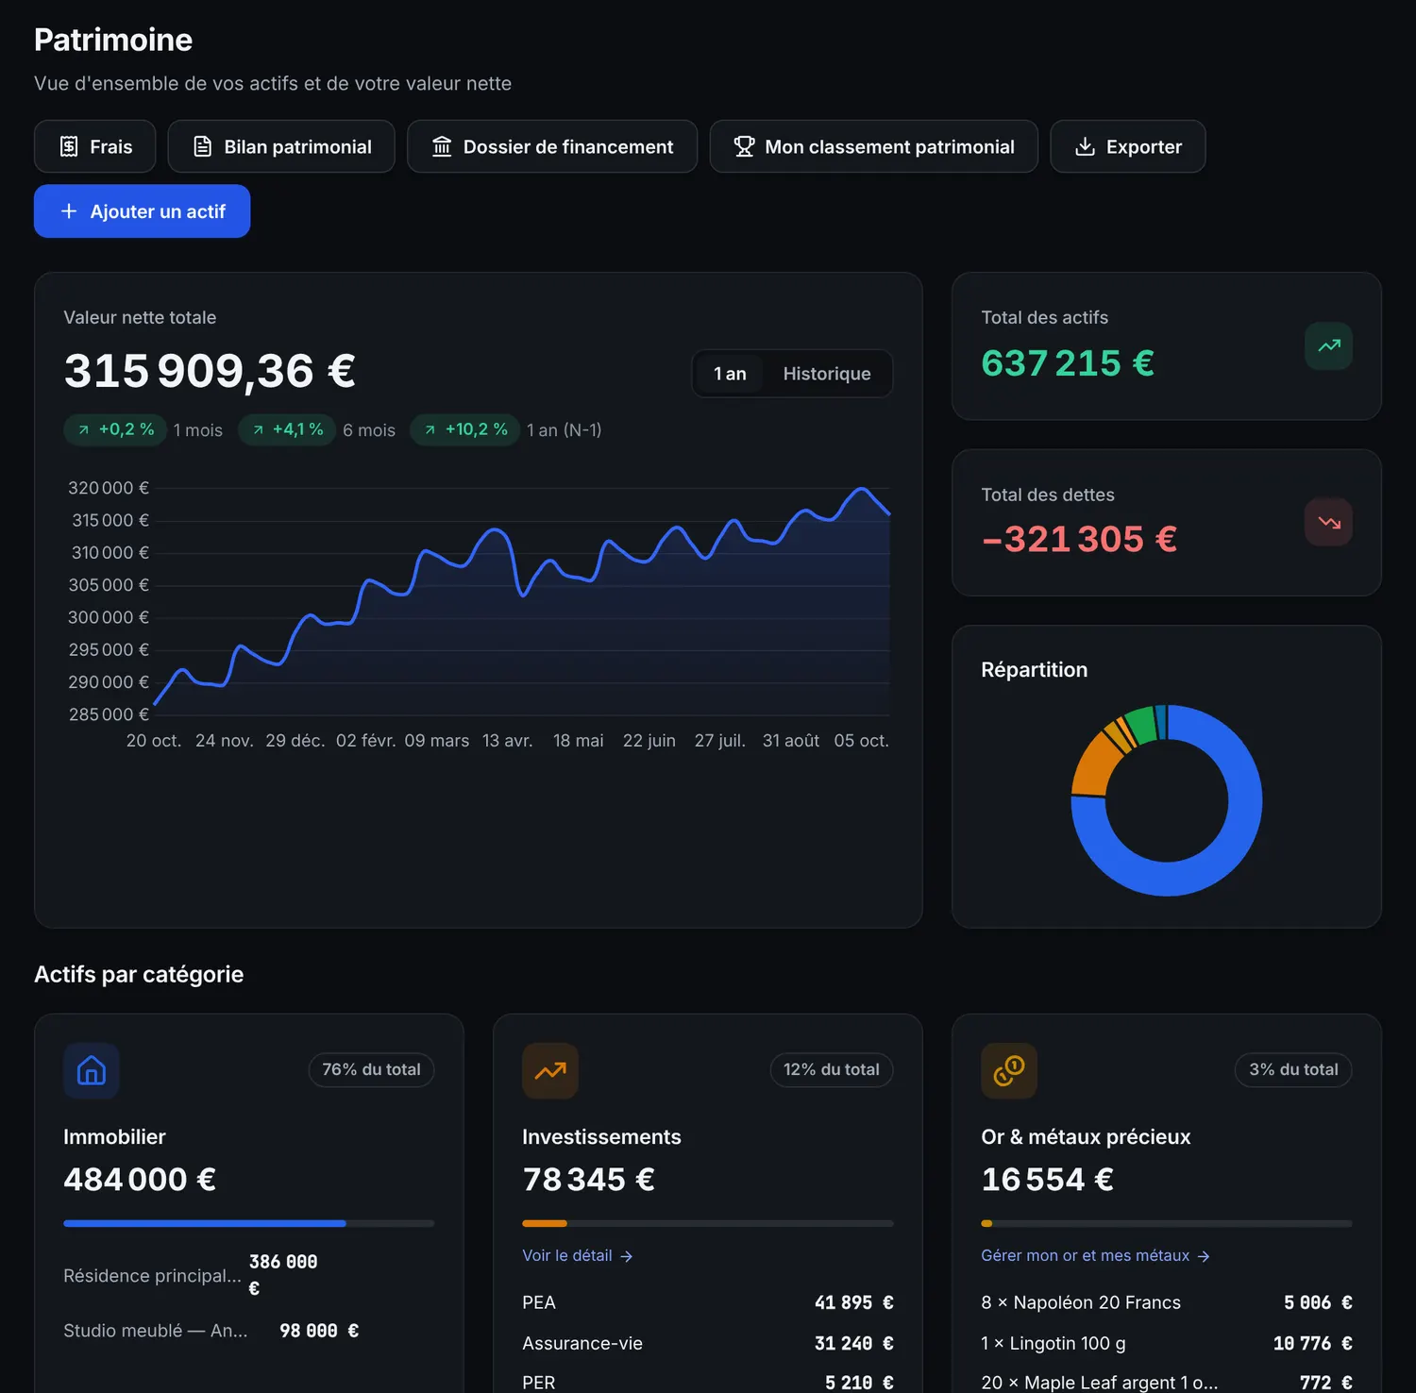Click the +10,2 % yearly badge

point(465,429)
